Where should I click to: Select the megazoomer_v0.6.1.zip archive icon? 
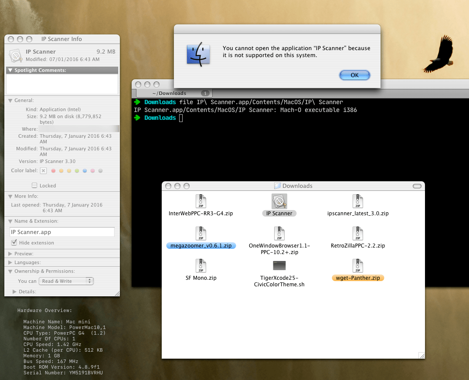click(x=201, y=234)
